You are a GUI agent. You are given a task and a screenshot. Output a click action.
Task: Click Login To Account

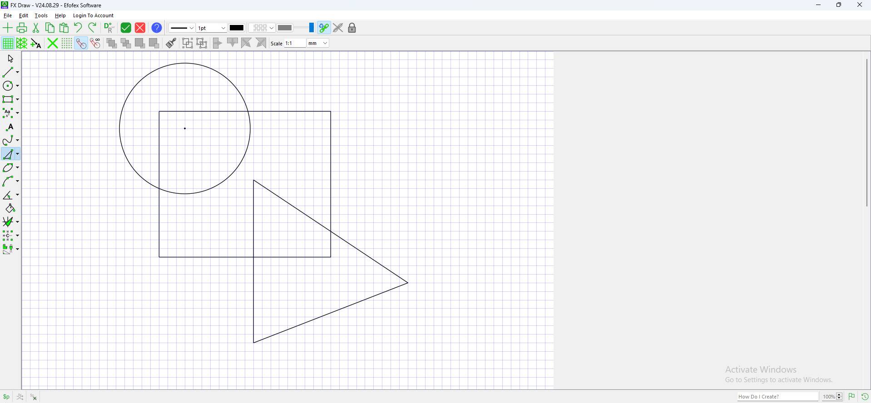pos(93,15)
